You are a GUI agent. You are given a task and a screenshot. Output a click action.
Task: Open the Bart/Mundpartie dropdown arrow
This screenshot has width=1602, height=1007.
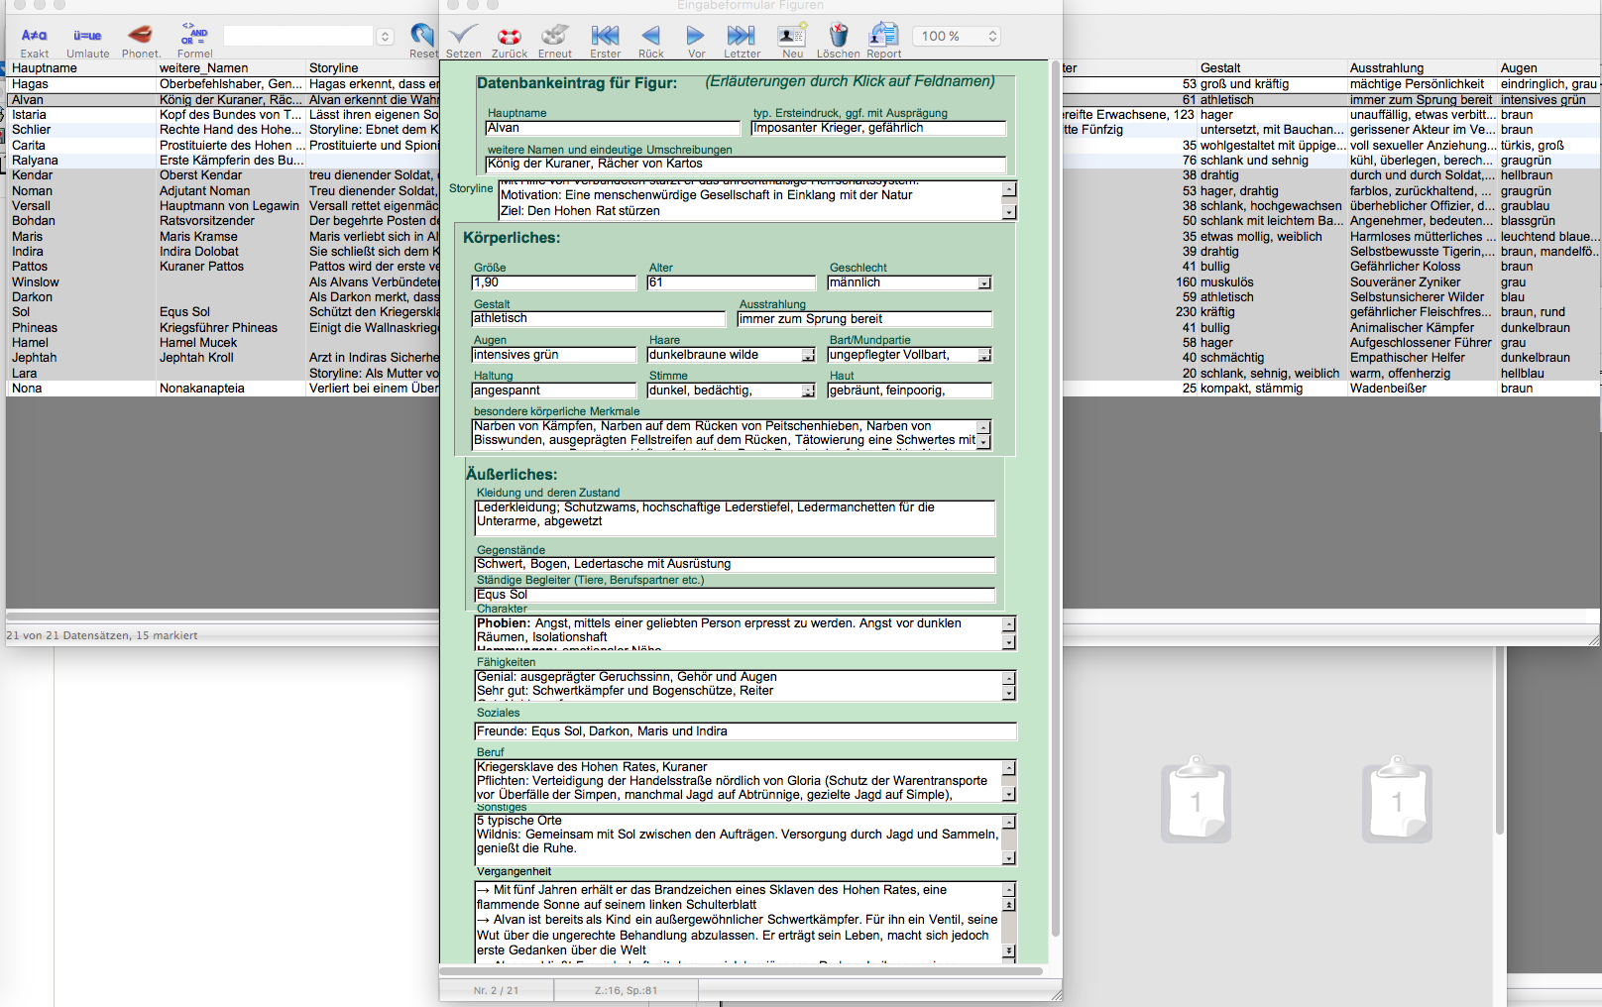pyautogui.click(x=983, y=355)
